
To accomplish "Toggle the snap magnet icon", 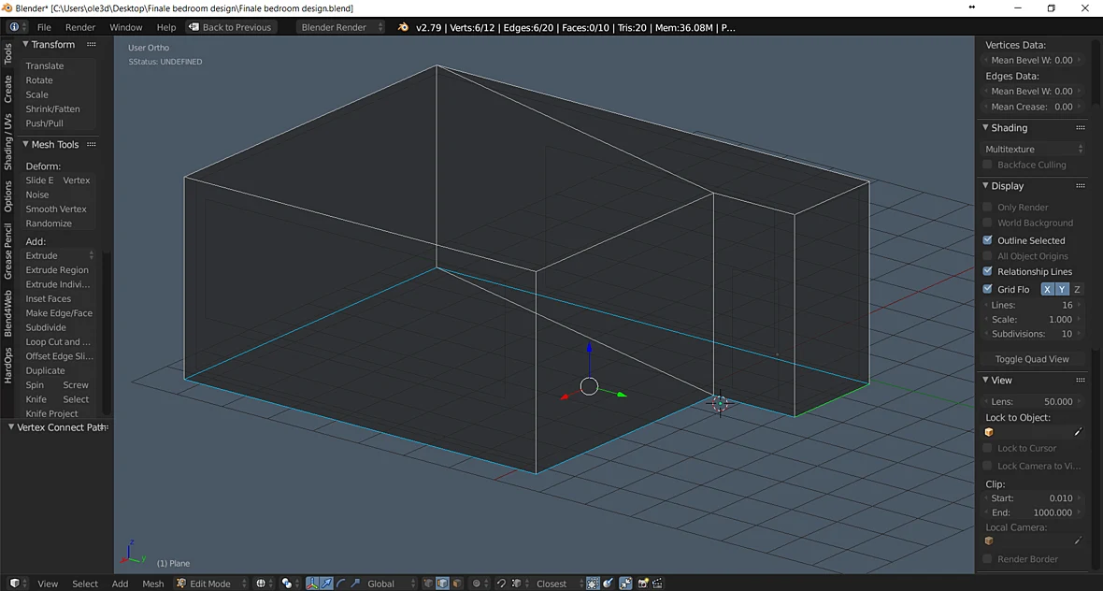I will pos(502,584).
